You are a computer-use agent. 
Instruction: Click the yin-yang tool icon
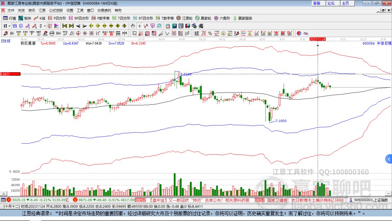(x=299, y=33)
